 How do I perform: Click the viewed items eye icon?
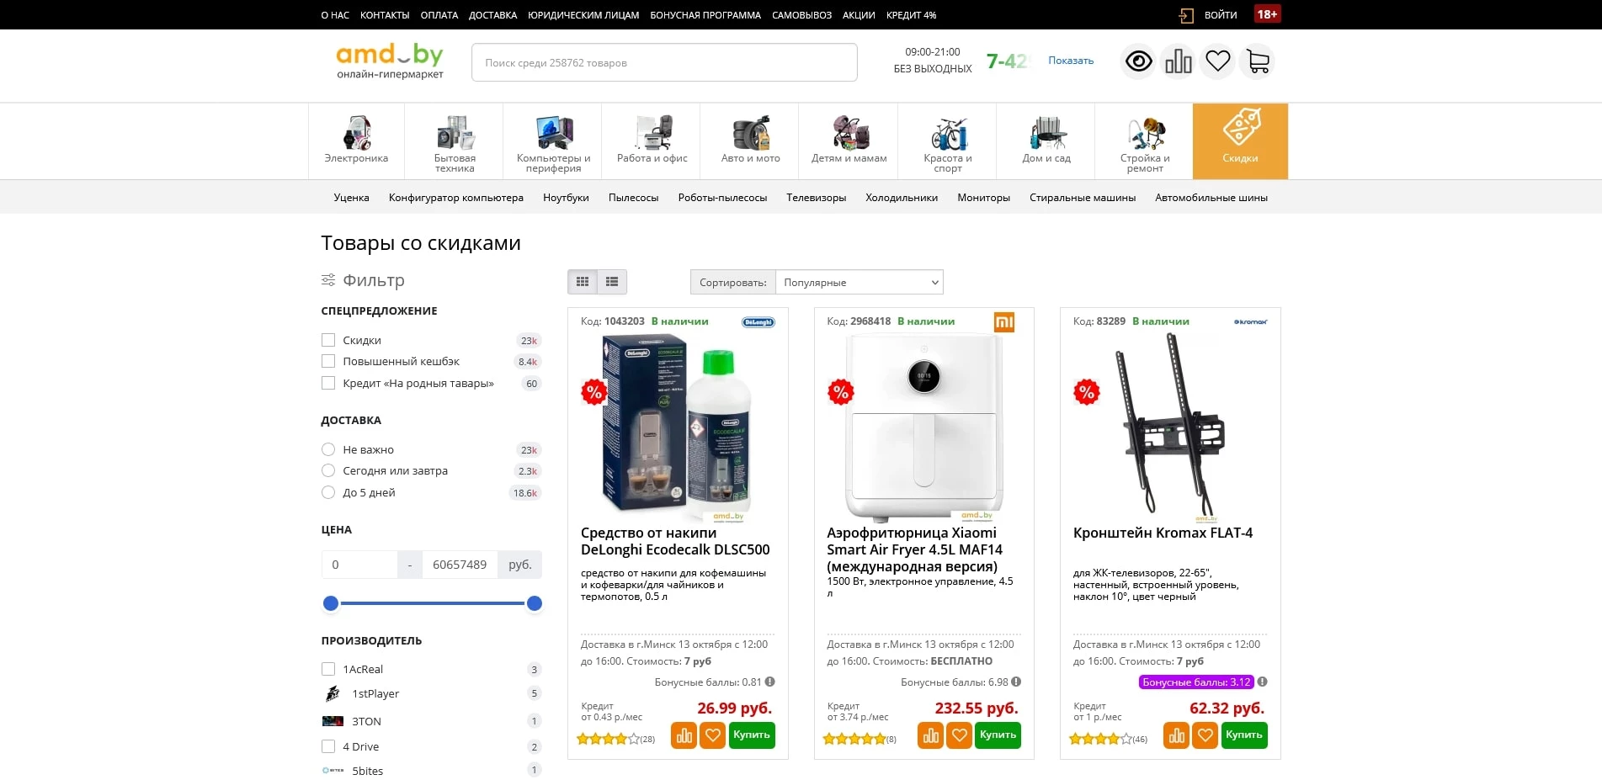tap(1138, 61)
